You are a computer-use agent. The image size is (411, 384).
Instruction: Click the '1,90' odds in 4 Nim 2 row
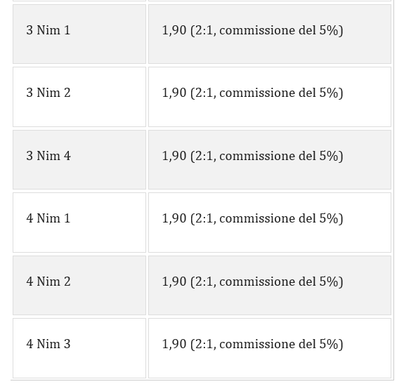click(174, 282)
